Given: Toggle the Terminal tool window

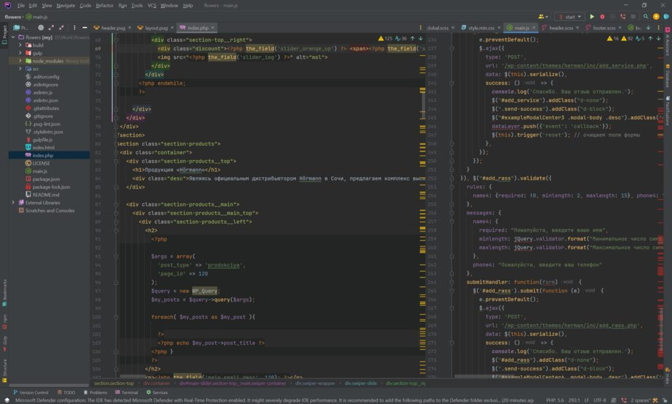Looking at the screenshot, I should (x=126, y=392).
